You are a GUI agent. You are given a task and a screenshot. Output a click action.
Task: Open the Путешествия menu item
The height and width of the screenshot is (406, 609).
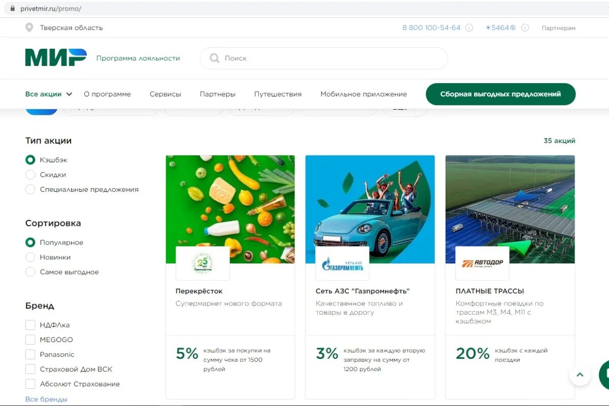(278, 94)
